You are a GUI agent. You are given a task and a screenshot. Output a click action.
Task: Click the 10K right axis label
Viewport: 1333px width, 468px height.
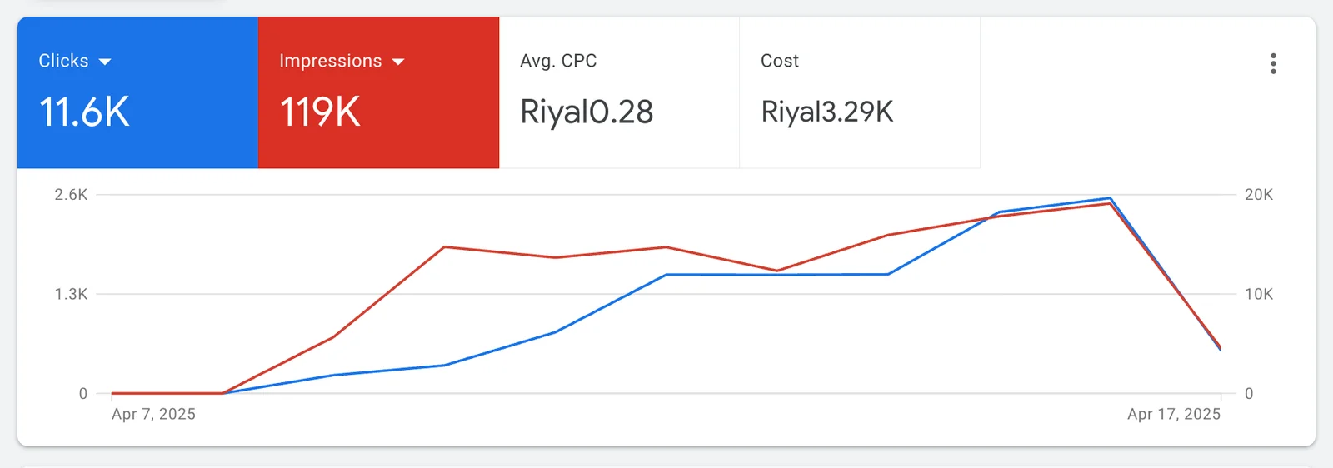[1258, 294]
